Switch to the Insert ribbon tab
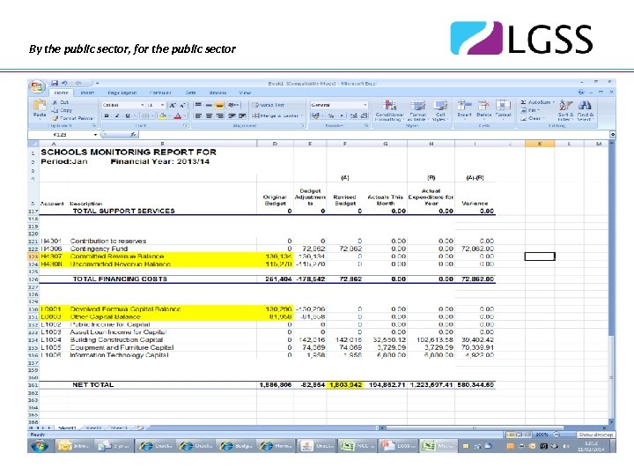Viewport: 634px width, 476px height. pyautogui.click(x=87, y=93)
